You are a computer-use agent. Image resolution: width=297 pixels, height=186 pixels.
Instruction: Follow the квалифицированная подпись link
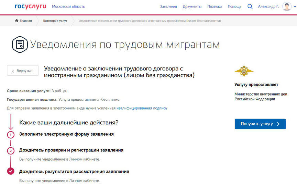tap(142, 108)
